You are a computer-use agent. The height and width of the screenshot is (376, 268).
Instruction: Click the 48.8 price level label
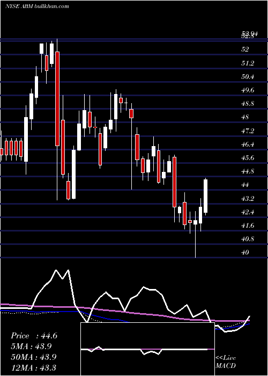pyautogui.click(x=247, y=104)
